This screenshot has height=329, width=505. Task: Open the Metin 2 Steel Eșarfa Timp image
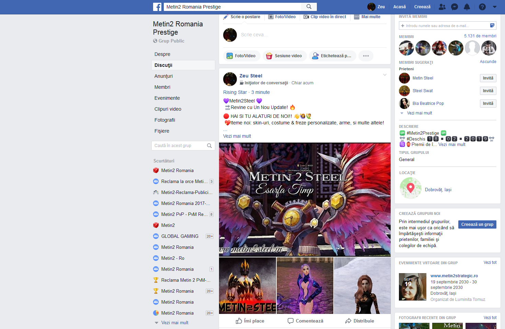point(305,199)
